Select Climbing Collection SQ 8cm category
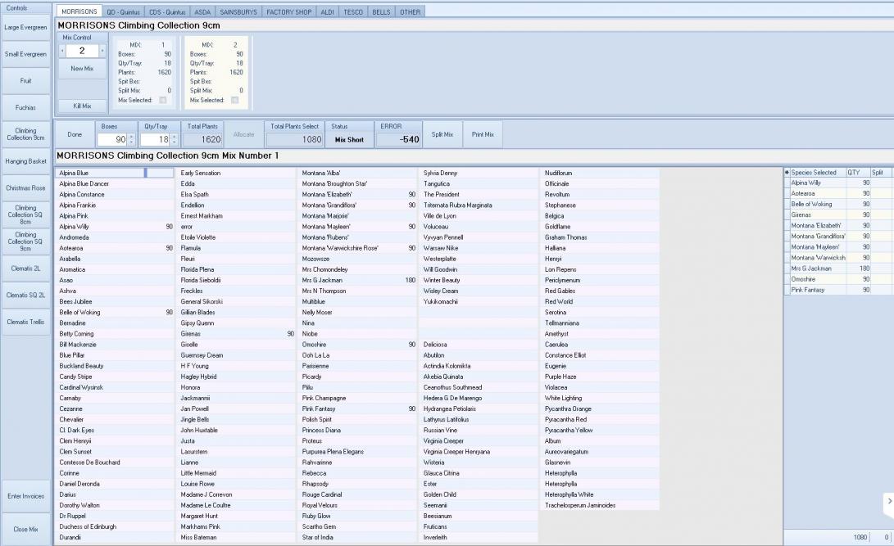894x546 pixels. pos(25,214)
